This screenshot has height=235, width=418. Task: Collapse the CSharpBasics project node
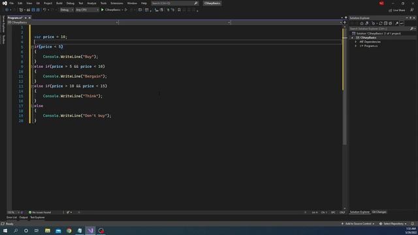click(x=353, y=38)
